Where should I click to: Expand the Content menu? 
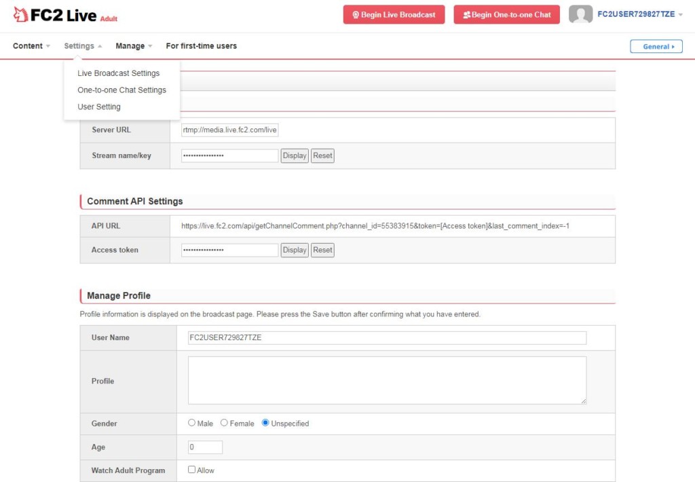pyautogui.click(x=31, y=45)
